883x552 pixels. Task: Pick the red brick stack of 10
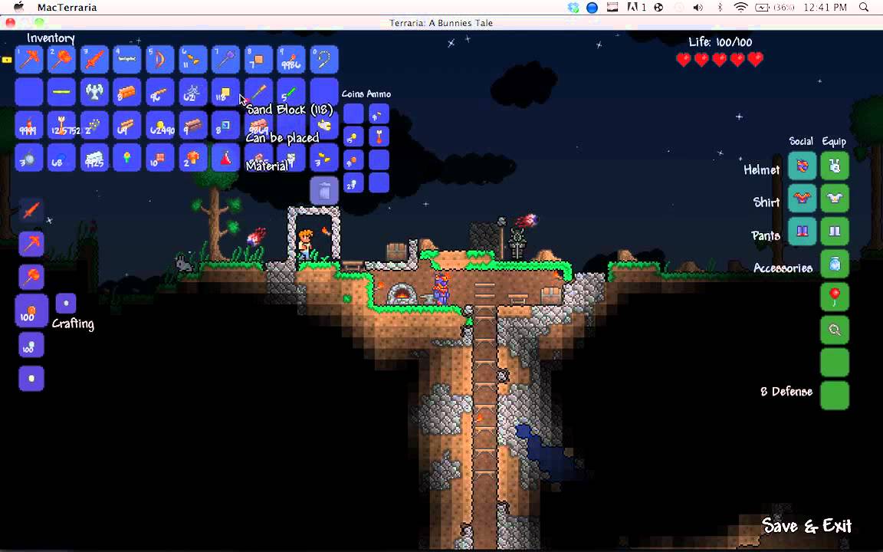click(x=160, y=158)
